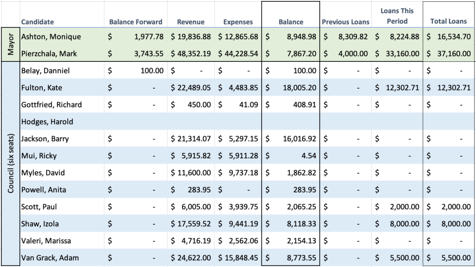
Task: Click the Loans This Period header
Action: (x=397, y=16)
